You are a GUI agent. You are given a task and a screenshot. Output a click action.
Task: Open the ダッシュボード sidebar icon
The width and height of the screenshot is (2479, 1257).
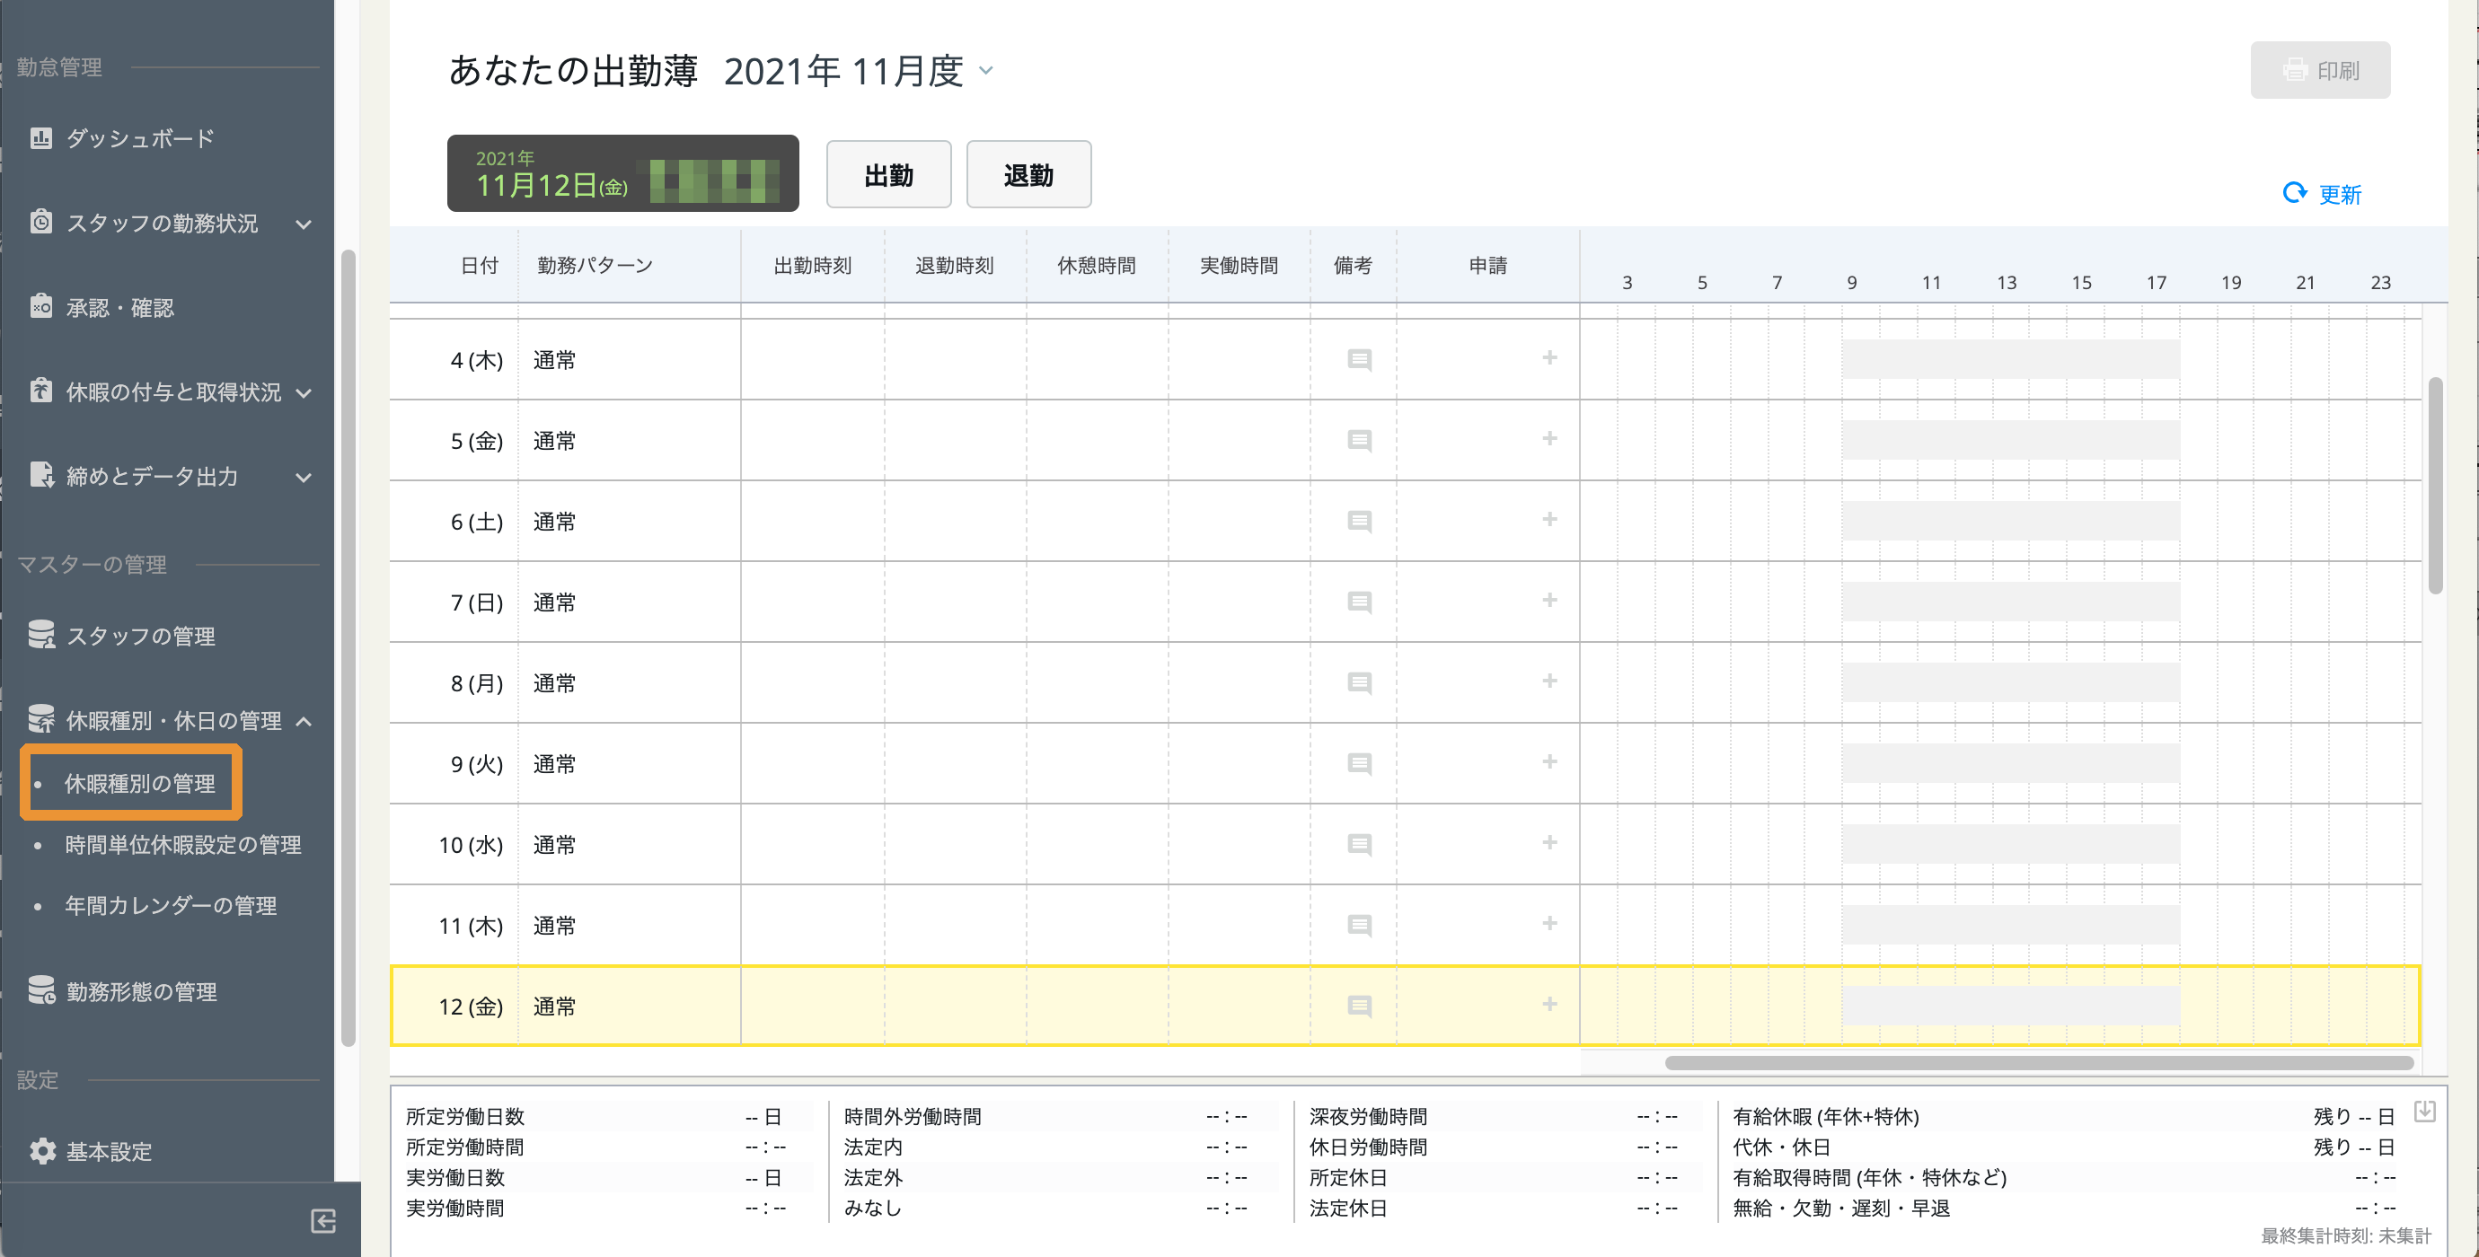(40, 138)
